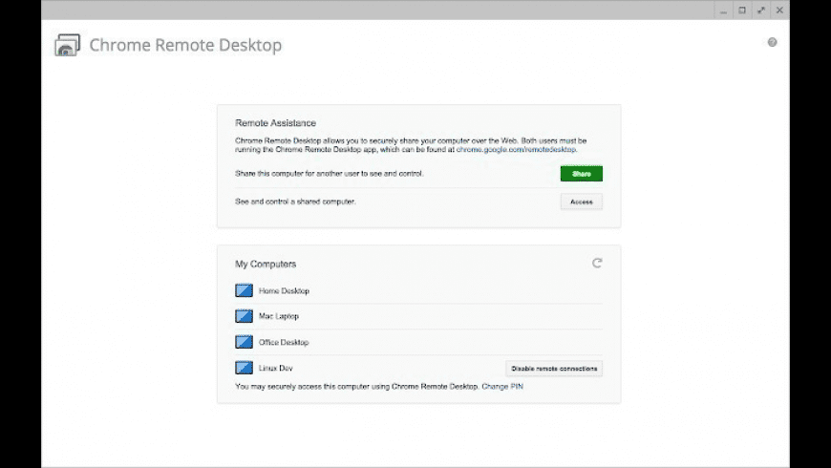This screenshot has width=831, height=468.
Task: Close the Chrome Remote Desktop window
Action: 779,11
